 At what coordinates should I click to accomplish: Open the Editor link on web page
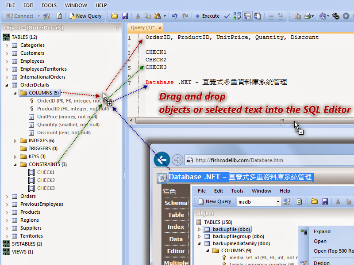pyautogui.click(x=176, y=251)
